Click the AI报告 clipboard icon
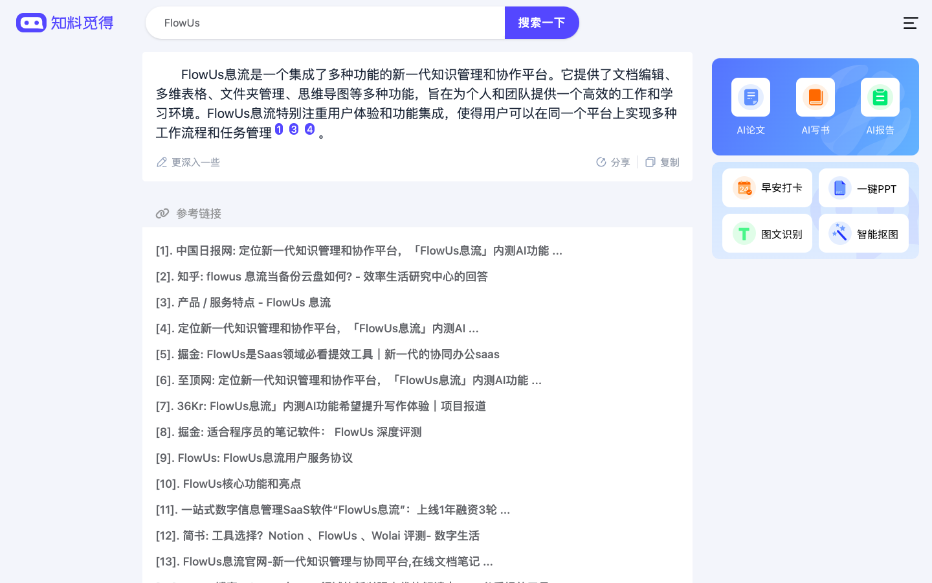The width and height of the screenshot is (932, 583). coord(880,97)
